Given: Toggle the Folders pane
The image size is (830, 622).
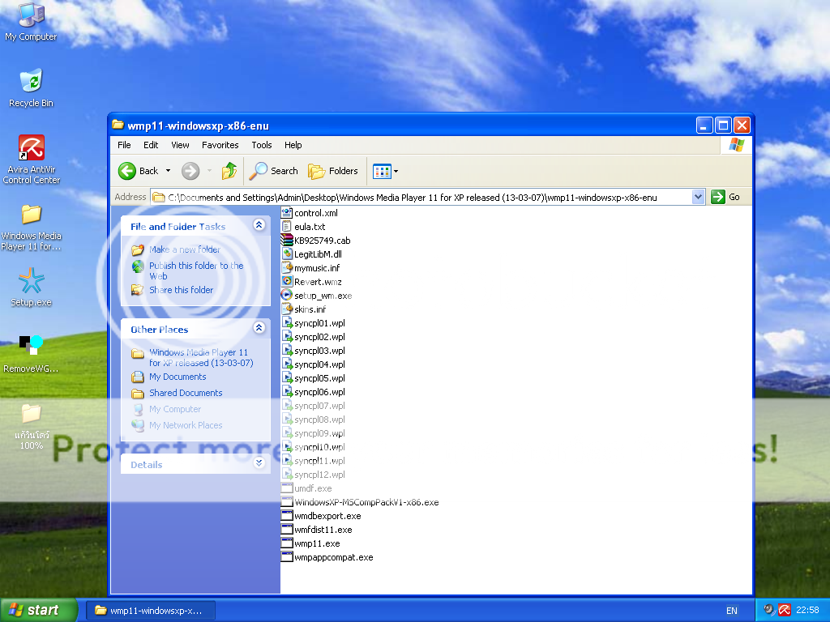Looking at the screenshot, I should pos(333,171).
